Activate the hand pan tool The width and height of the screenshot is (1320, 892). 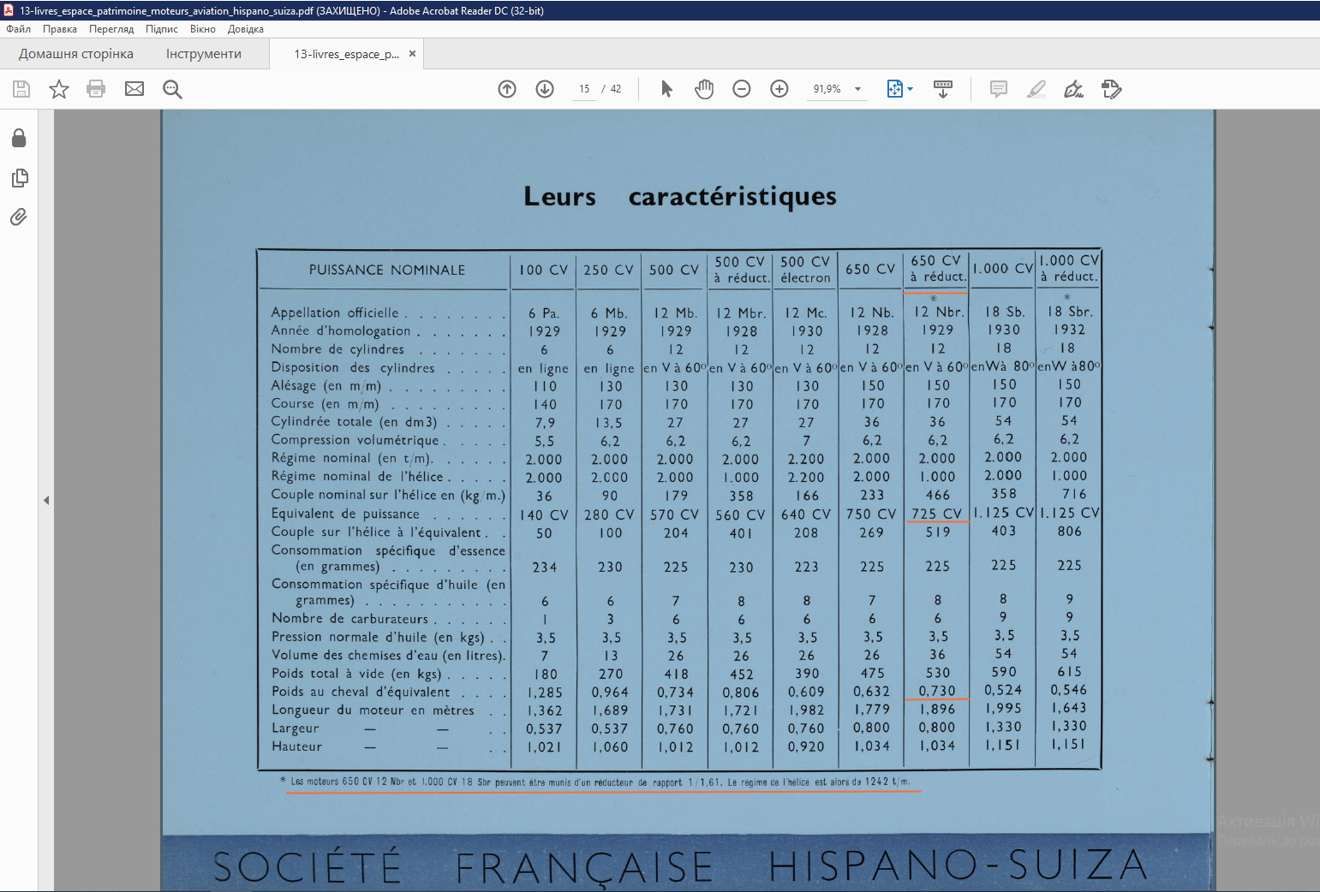[704, 89]
